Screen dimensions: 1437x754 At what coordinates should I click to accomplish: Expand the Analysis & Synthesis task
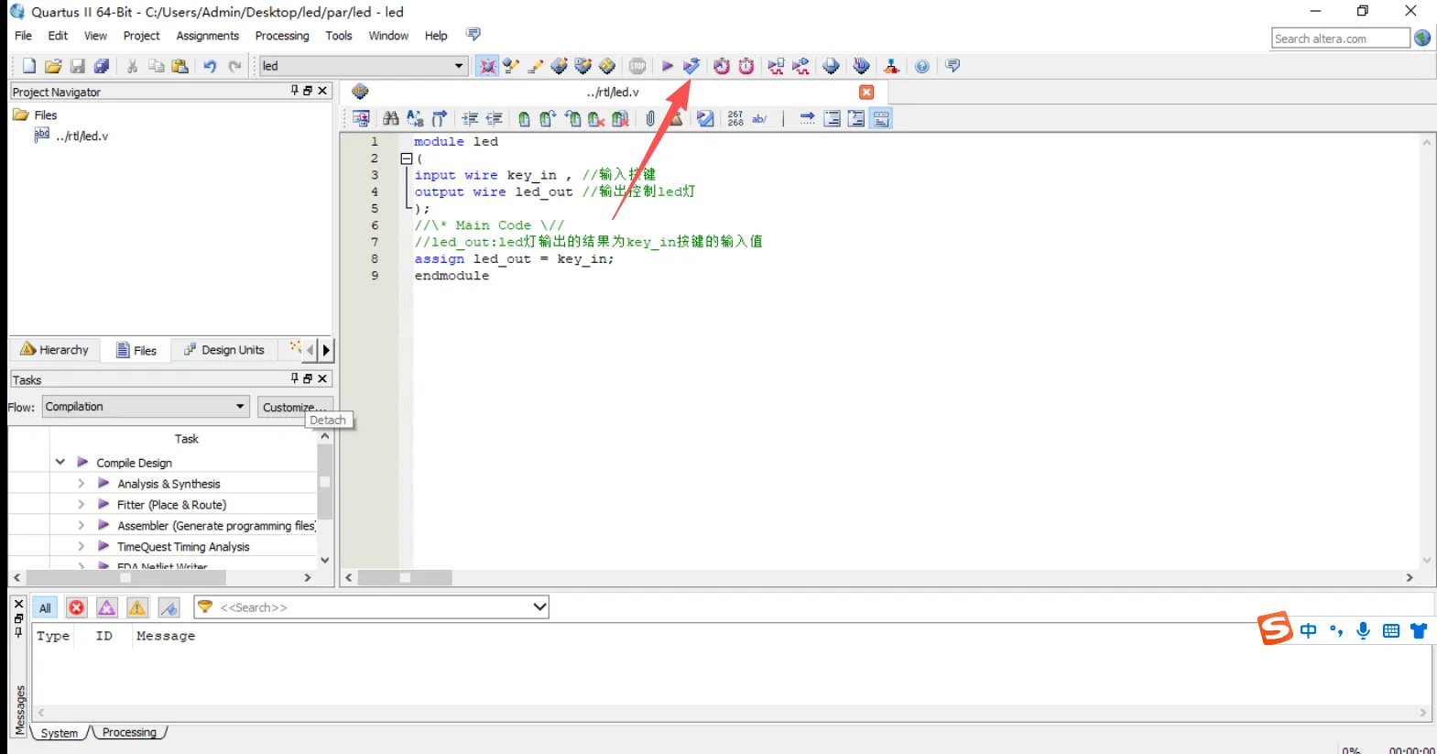[81, 483]
